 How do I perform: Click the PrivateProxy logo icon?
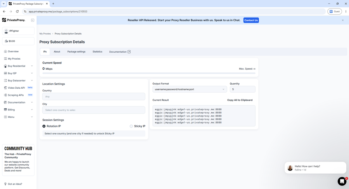(x=4, y=20)
